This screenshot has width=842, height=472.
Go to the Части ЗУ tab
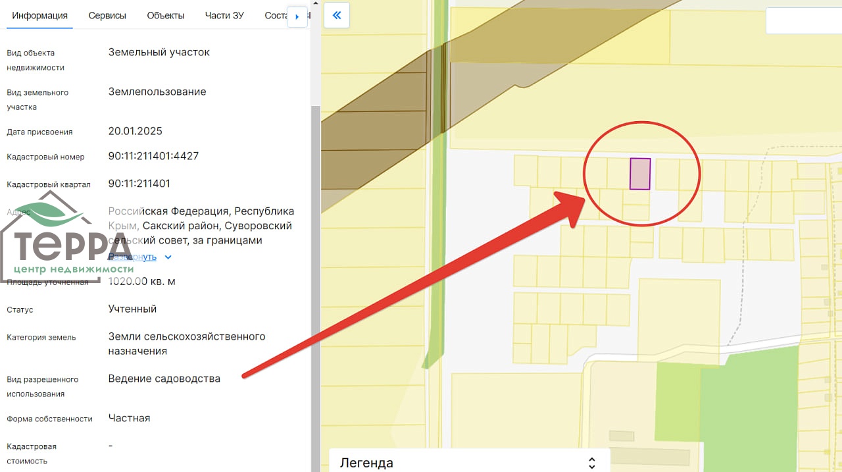(224, 16)
